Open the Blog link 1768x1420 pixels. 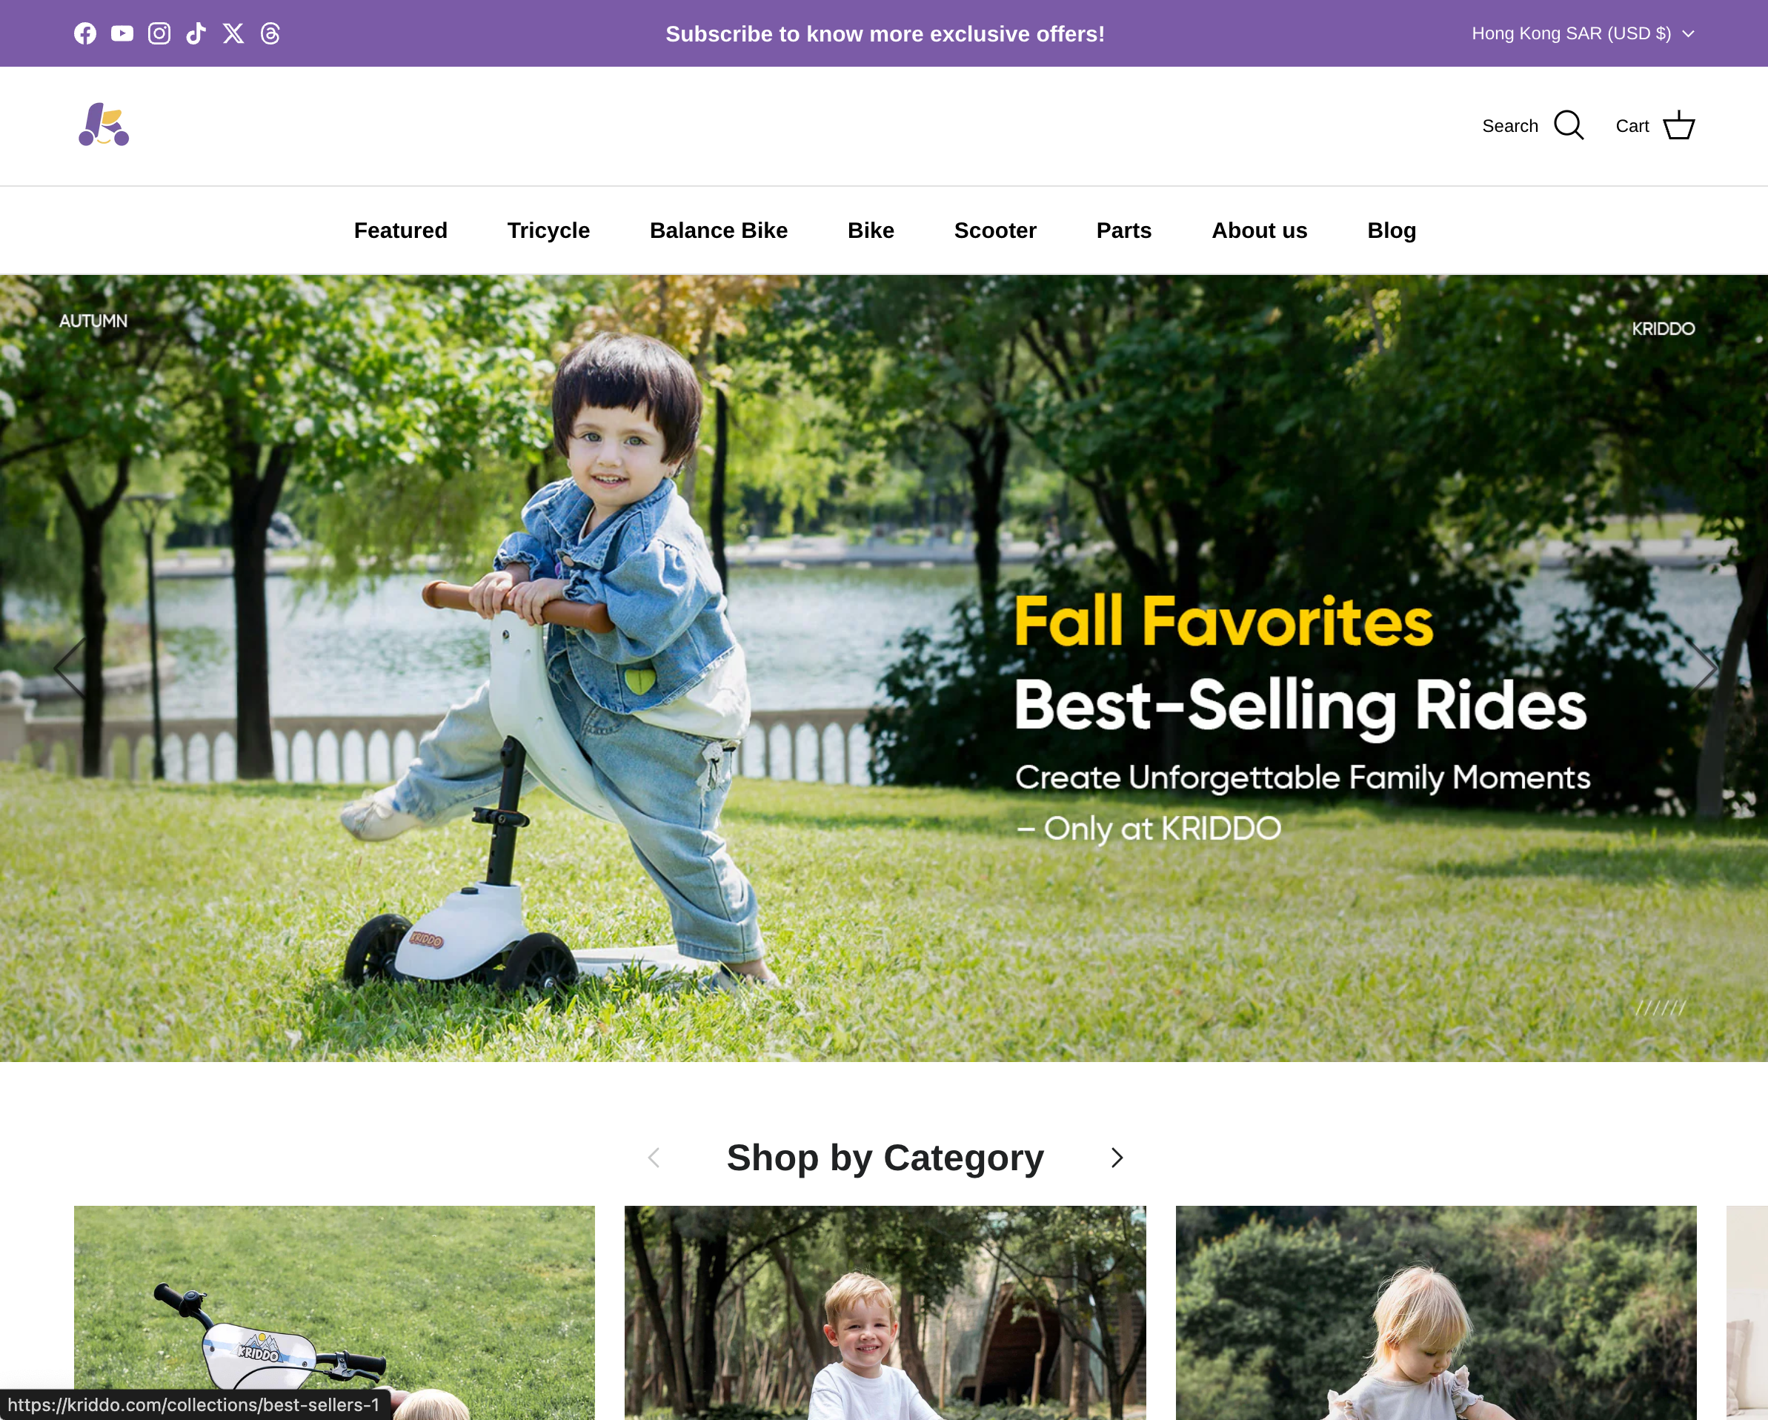[1392, 230]
